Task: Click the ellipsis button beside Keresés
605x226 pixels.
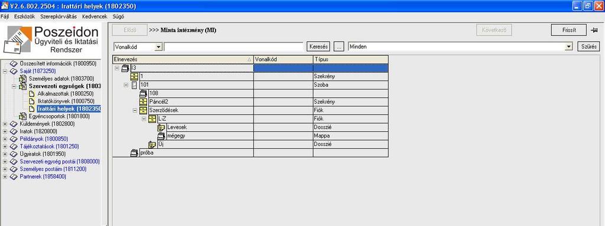Action: [339, 46]
